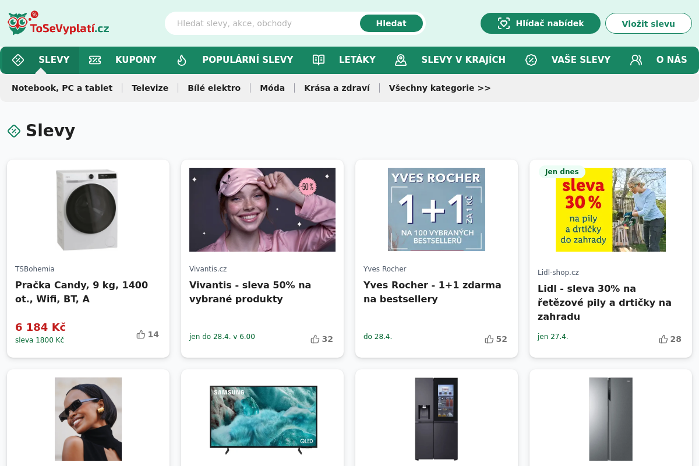Open Lidl - sleva 30% title
Viewport: 699px width, 466px height.
click(x=605, y=302)
